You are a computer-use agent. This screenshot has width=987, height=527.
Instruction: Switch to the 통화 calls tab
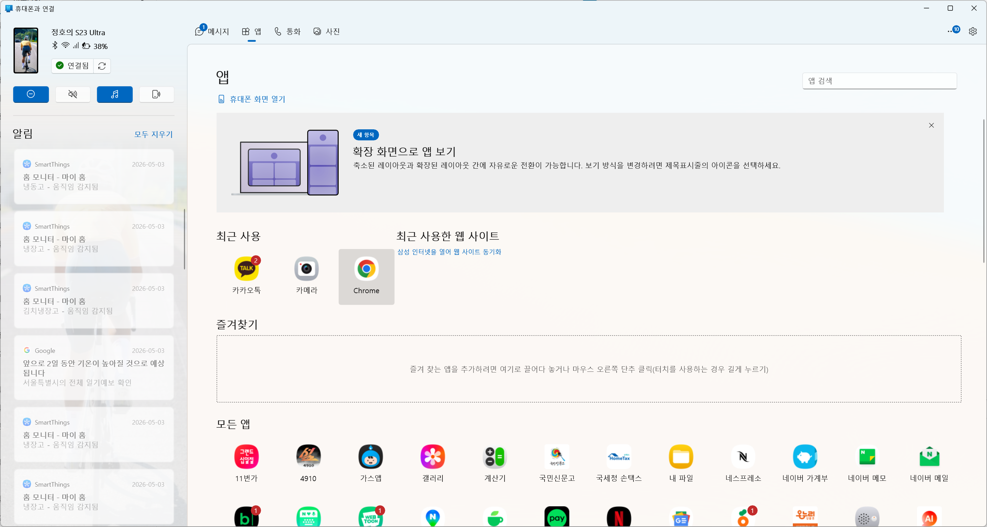[x=287, y=31]
